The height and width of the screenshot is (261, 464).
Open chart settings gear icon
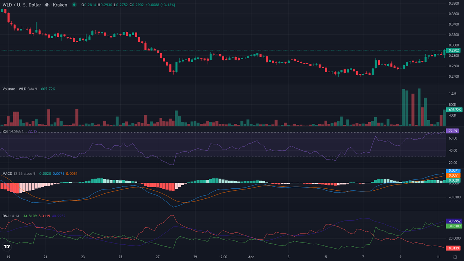pos(455,257)
